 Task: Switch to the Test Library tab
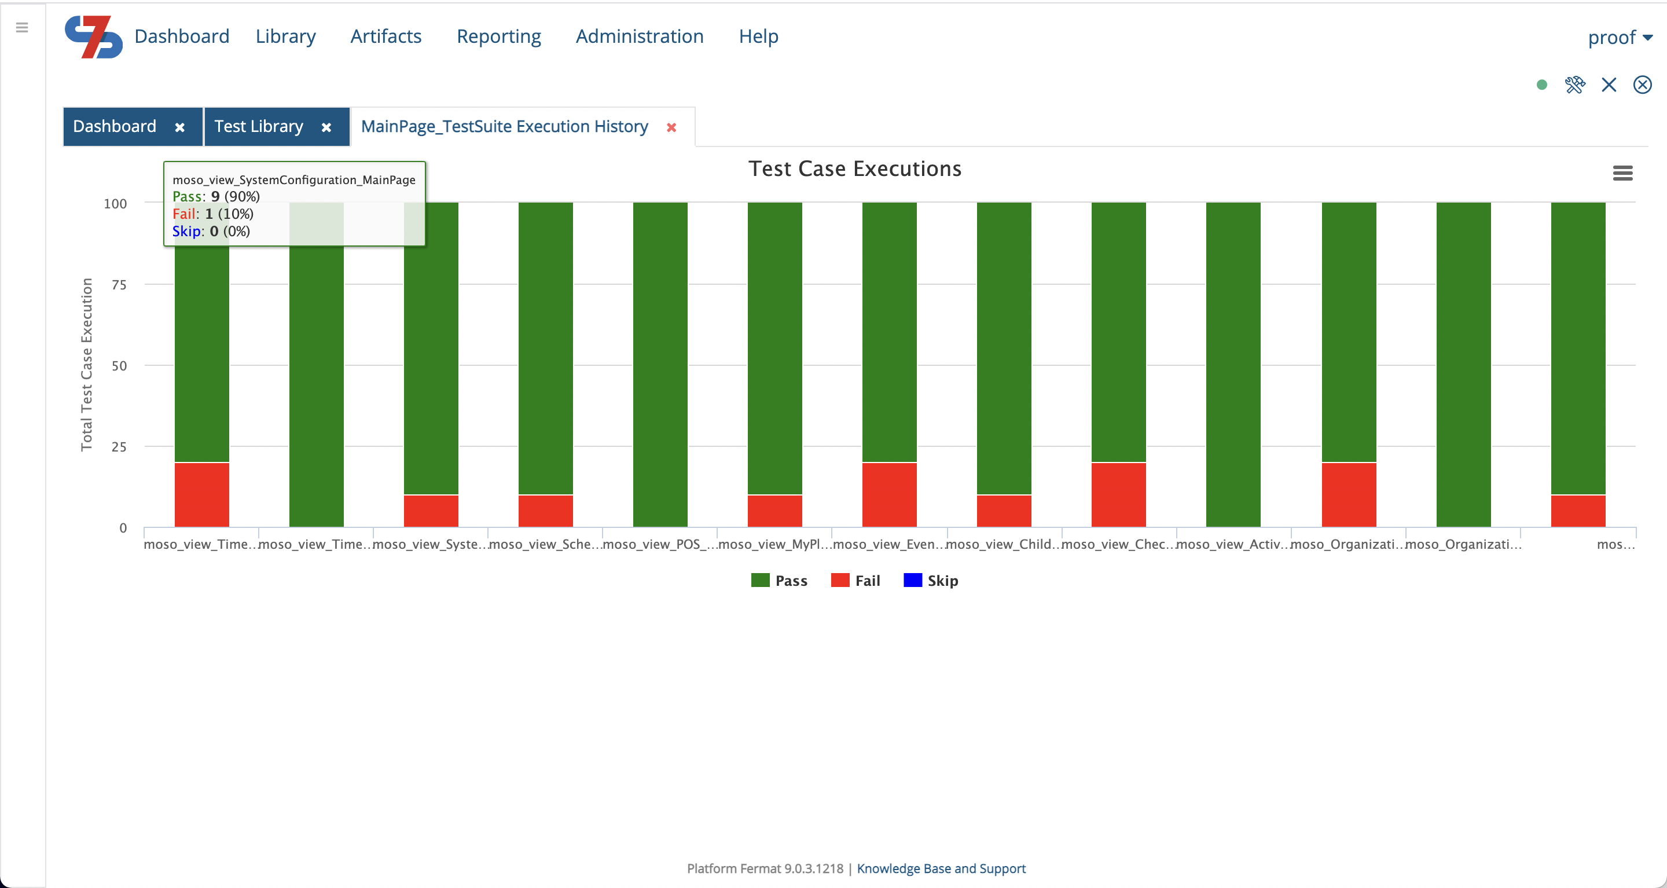click(259, 126)
